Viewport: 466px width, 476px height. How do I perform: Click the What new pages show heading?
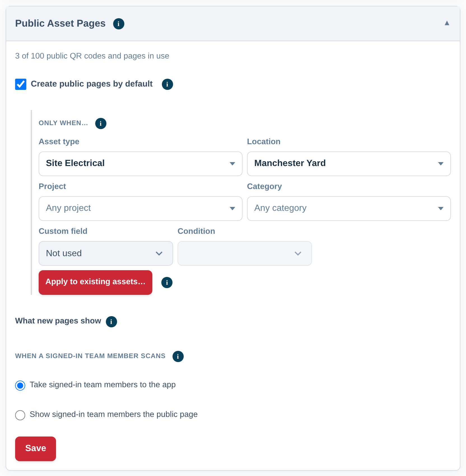click(x=58, y=321)
